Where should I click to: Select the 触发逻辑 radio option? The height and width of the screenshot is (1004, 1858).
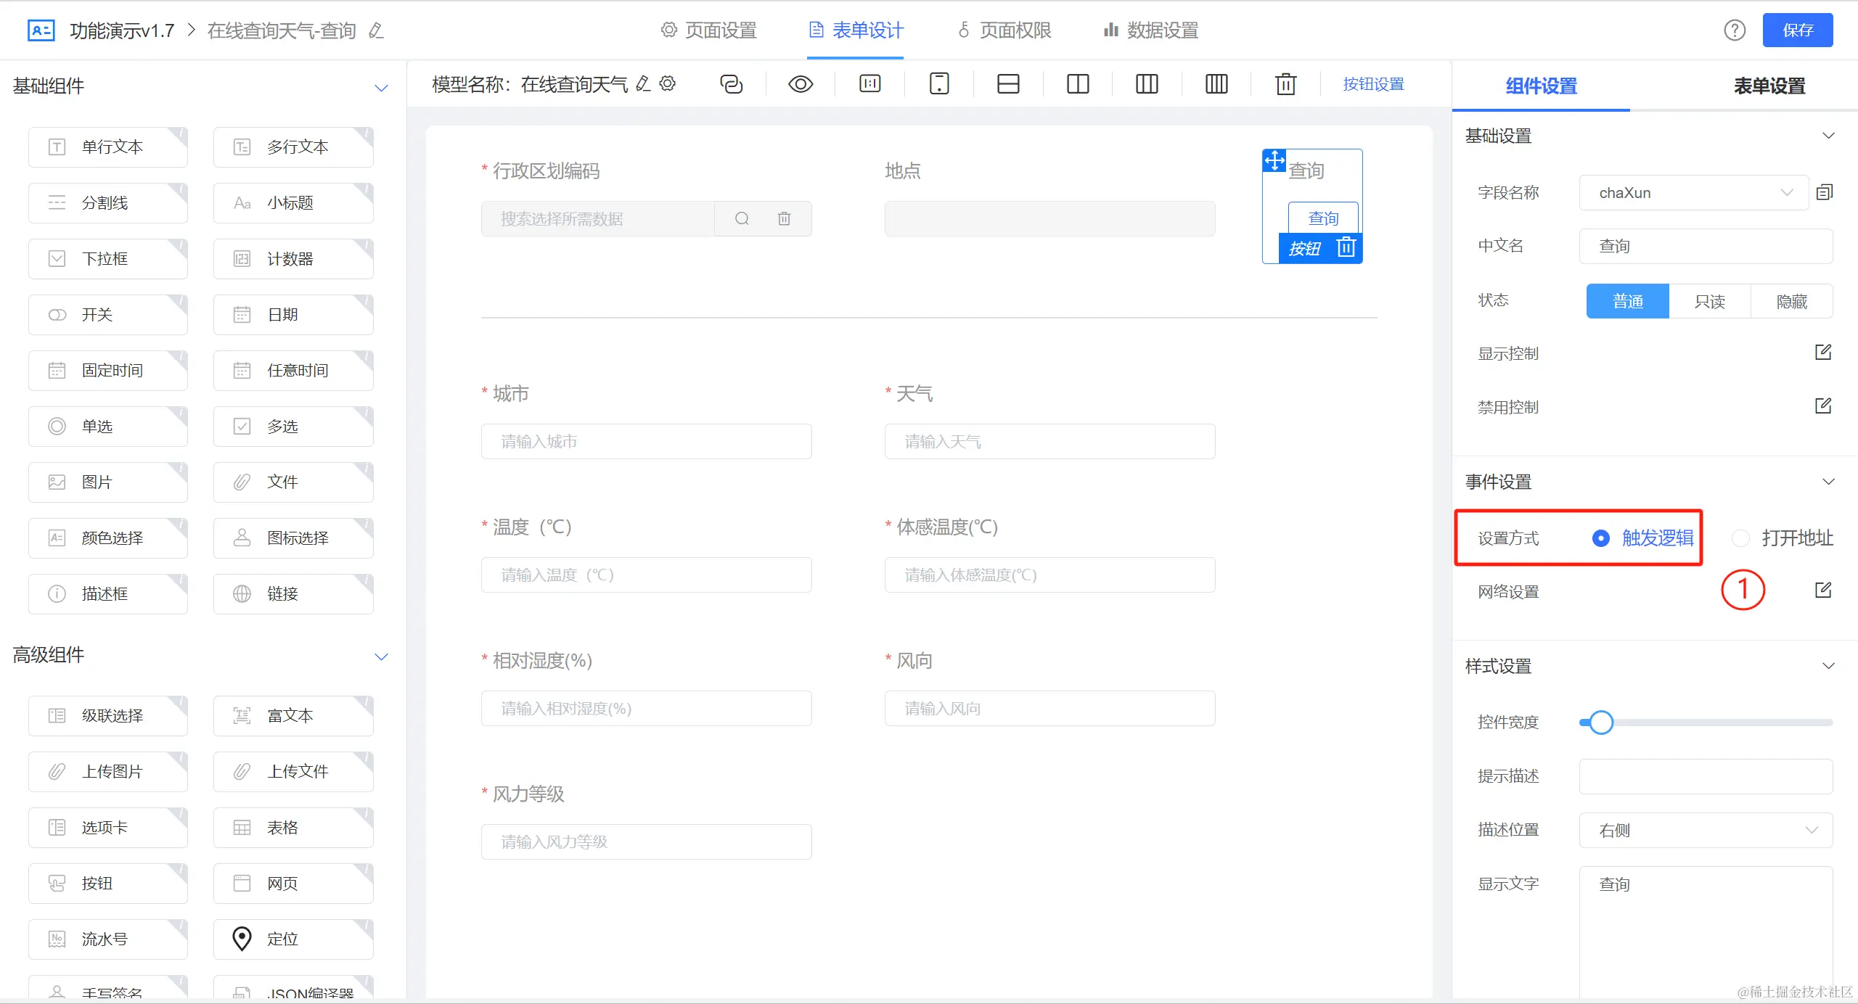[1601, 538]
